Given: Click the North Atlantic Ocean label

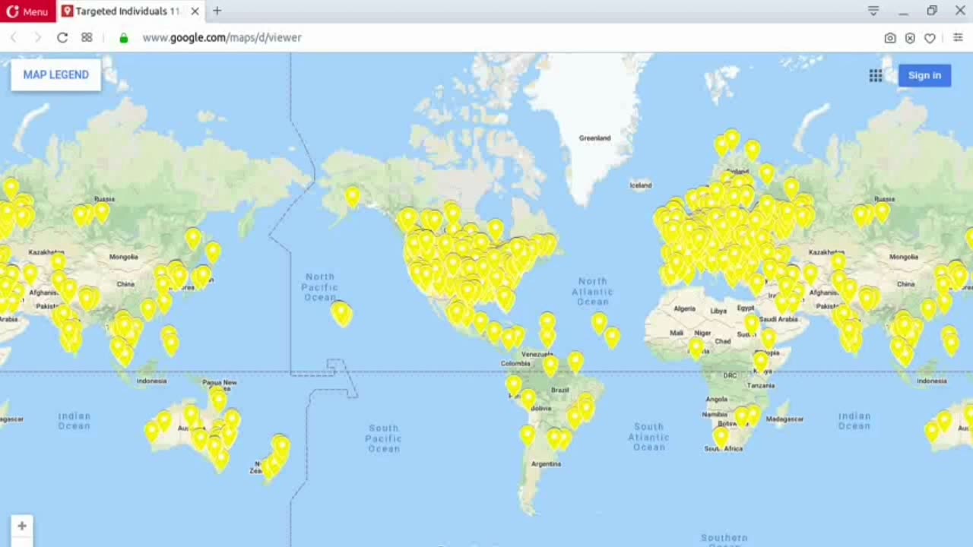Looking at the screenshot, I should [592, 292].
